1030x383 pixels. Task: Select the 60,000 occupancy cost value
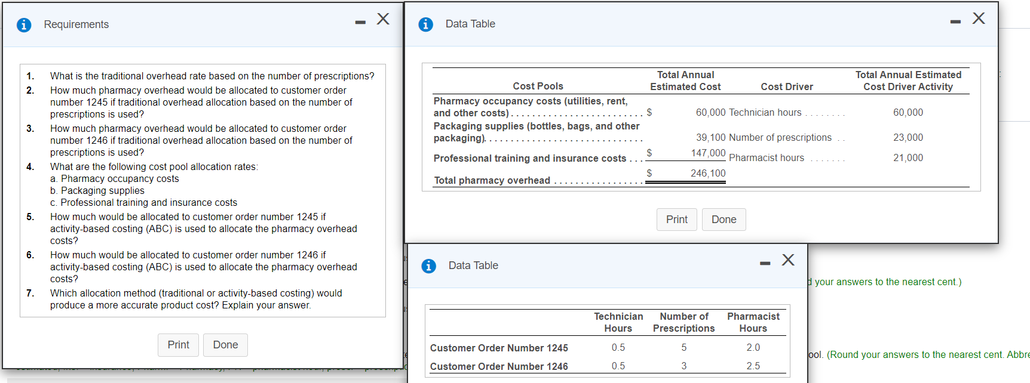(x=710, y=112)
